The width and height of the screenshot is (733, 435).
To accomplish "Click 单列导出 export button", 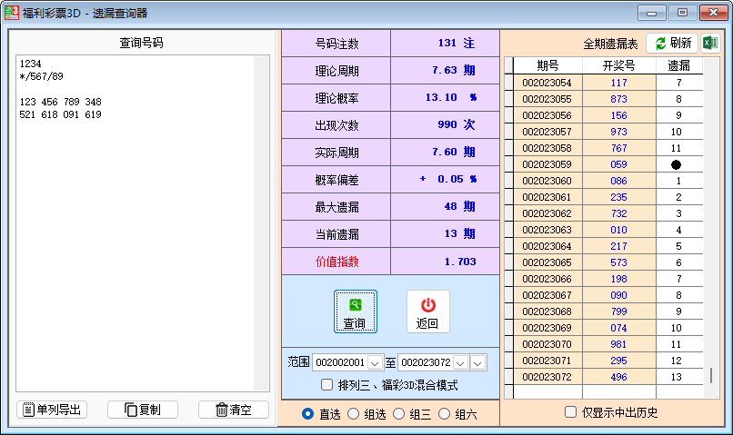I will (53, 410).
